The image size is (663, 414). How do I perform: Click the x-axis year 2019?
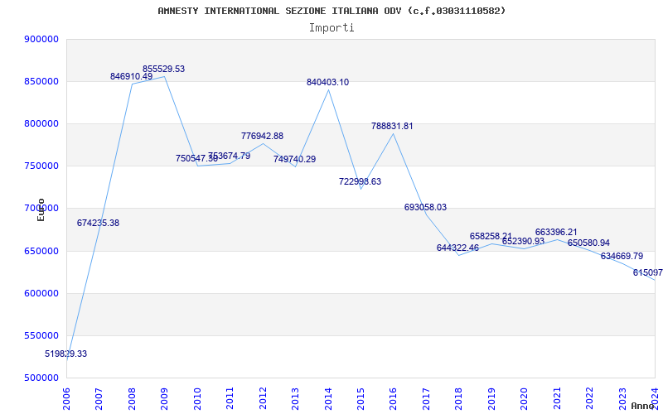[x=491, y=398]
